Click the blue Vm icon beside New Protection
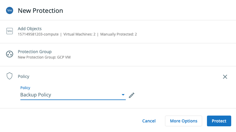The image size is (236, 132). tap(10, 10)
